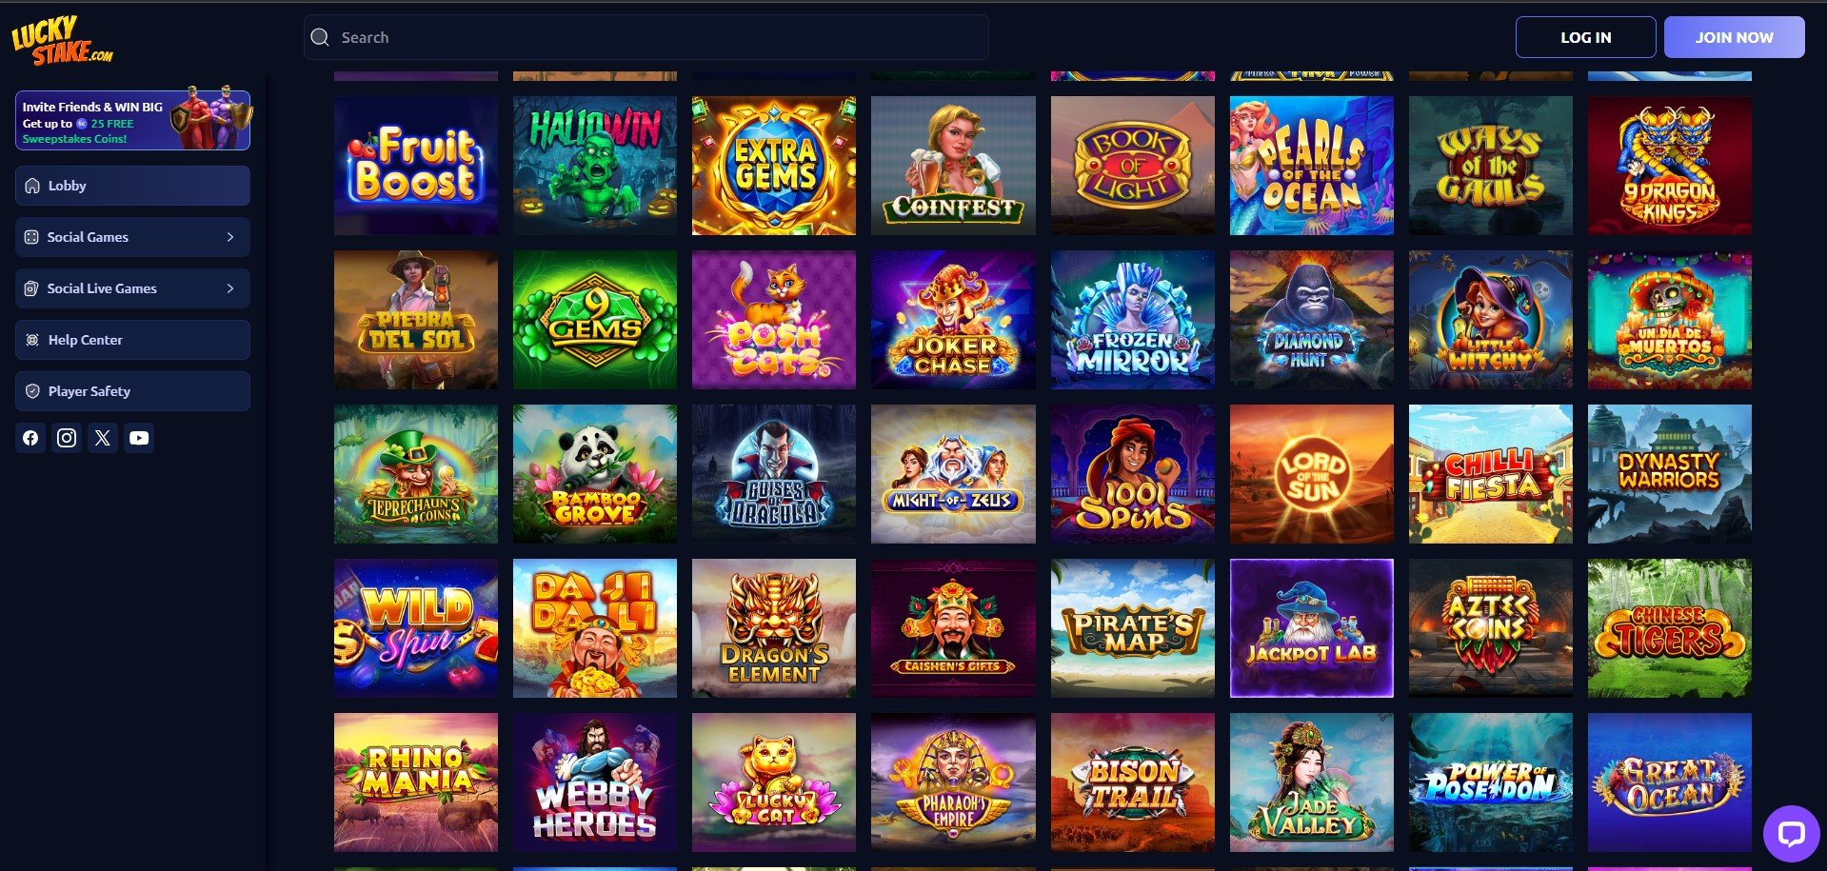Click the Player Safety shield icon
This screenshot has height=871, width=1827.
tap(32, 391)
